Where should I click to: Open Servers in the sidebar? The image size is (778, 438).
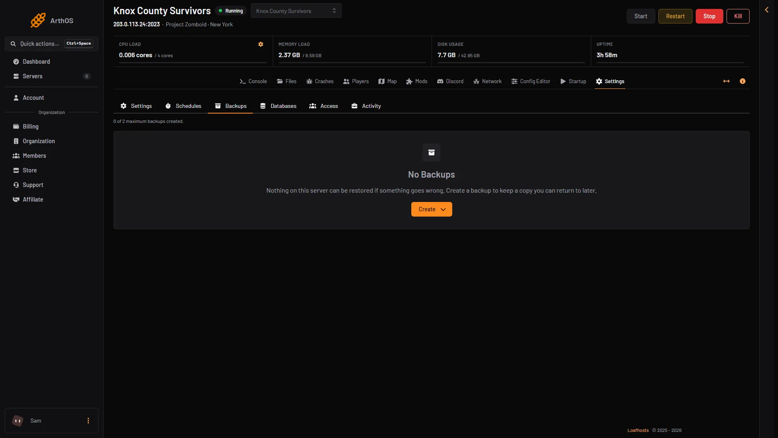(x=51, y=76)
